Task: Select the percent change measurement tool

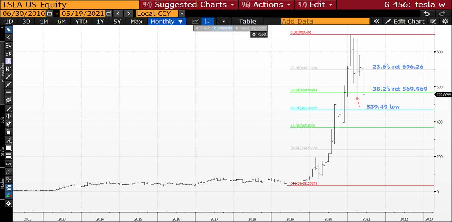Action: pos(8,45)
